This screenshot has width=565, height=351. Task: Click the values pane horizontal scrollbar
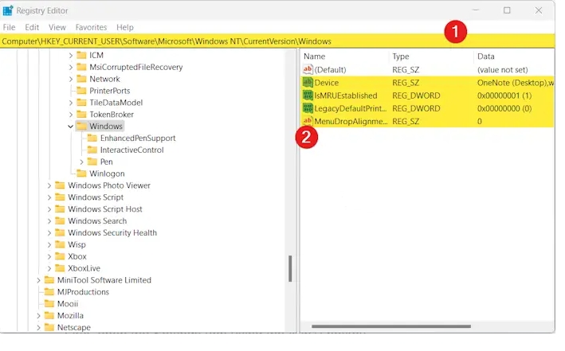point(391,326)
